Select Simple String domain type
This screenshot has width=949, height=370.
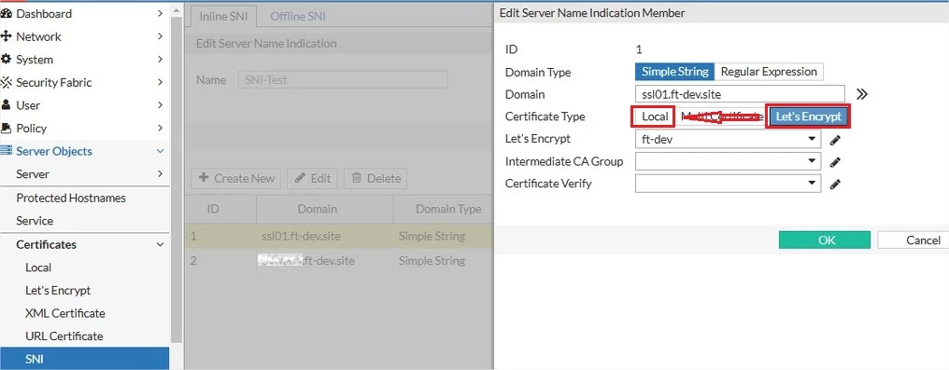pos(674,71)
